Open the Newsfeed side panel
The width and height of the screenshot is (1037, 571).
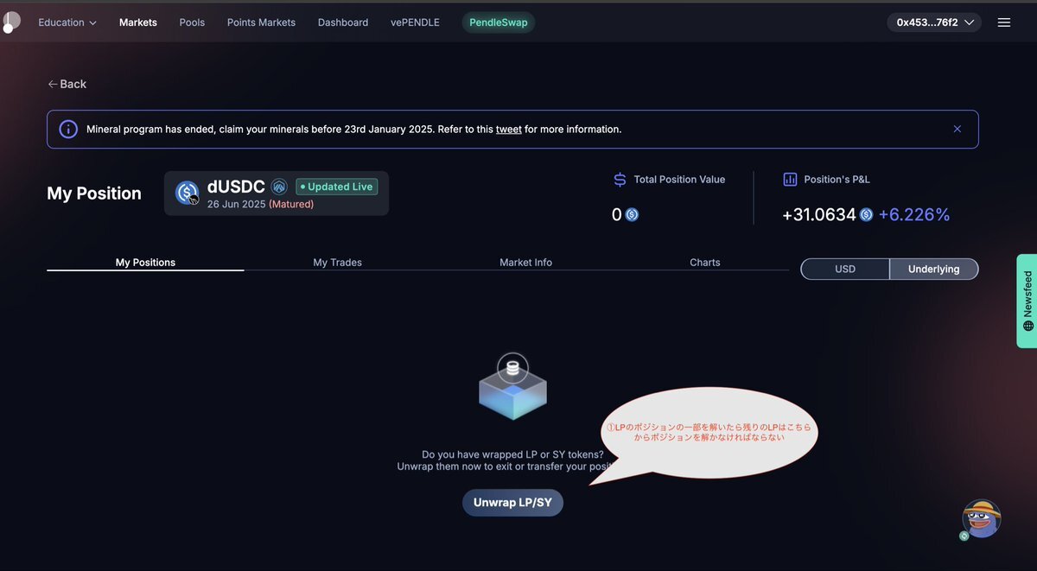[1027, 301]
